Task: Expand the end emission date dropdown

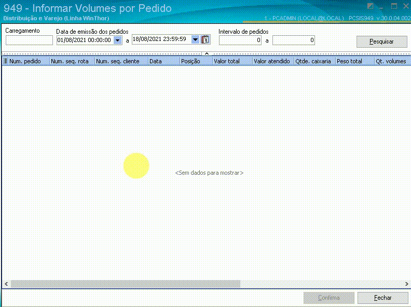Action: pos(195,39)
